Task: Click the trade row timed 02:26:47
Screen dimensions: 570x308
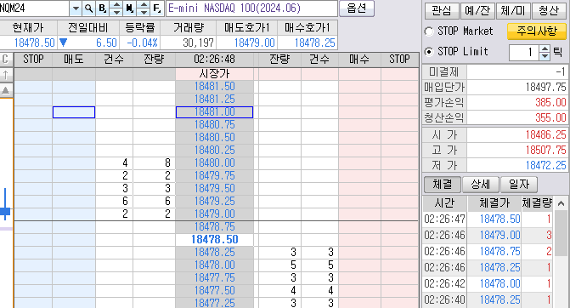Action: point(488,220)
